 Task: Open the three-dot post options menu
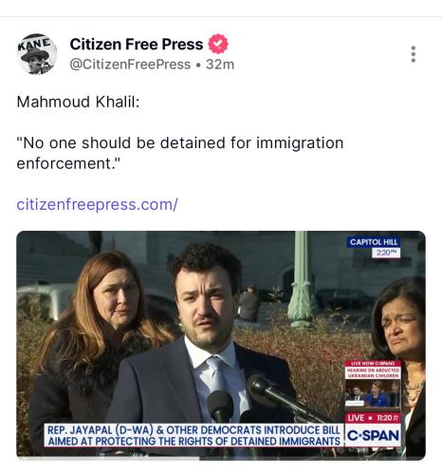(x=413, y=54)
